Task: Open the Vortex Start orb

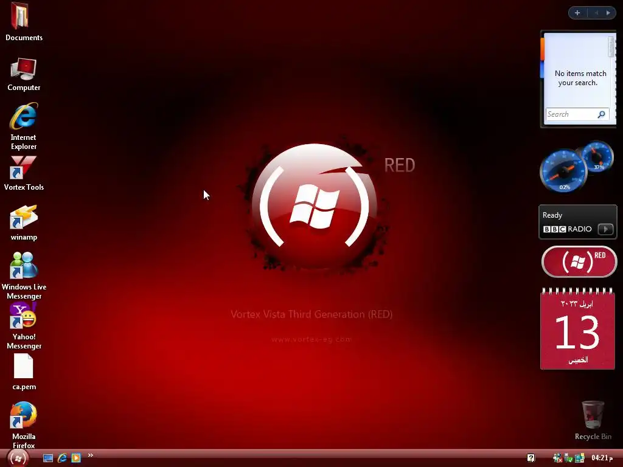Action: pyautogui.click(x=18, y=458)
